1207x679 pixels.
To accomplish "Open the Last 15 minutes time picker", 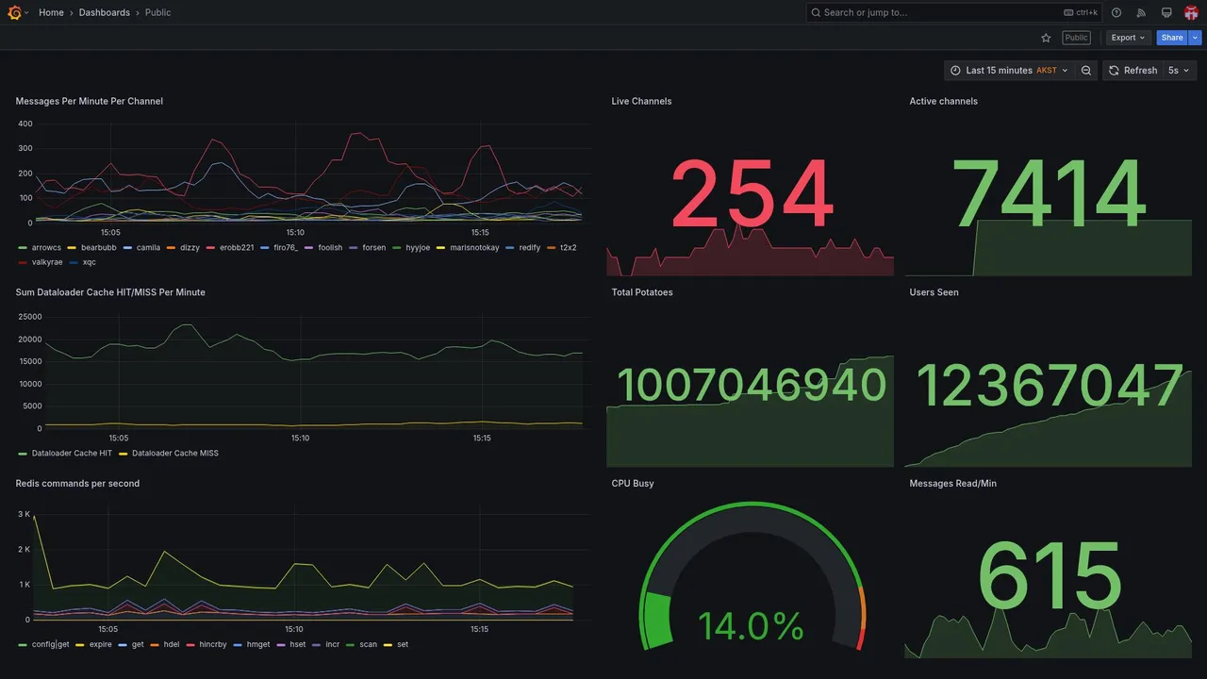I will pyautogui.click(x=1009, y=71).
